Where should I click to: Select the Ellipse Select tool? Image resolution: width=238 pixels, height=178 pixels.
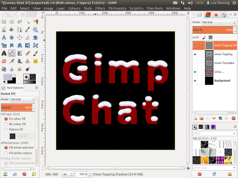click(12, 22)
